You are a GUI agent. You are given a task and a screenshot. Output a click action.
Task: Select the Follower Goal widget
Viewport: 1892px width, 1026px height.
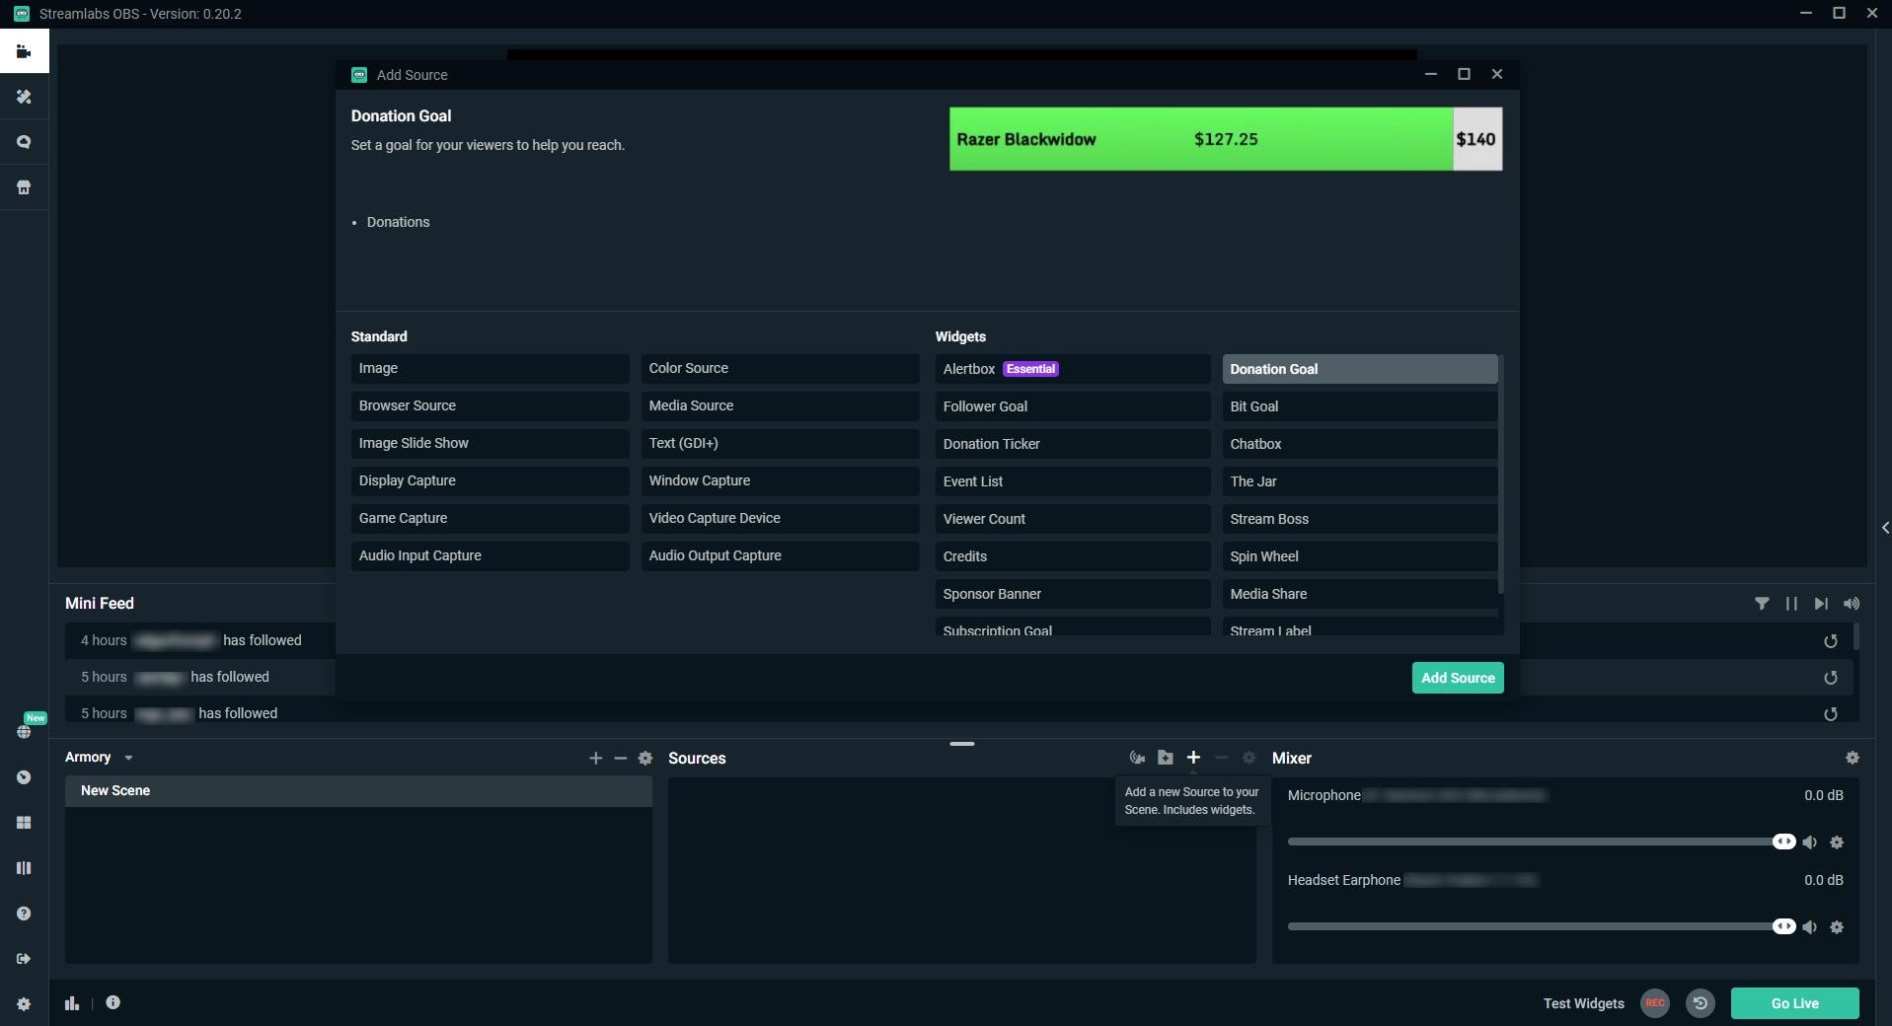tap(1072, 405)
